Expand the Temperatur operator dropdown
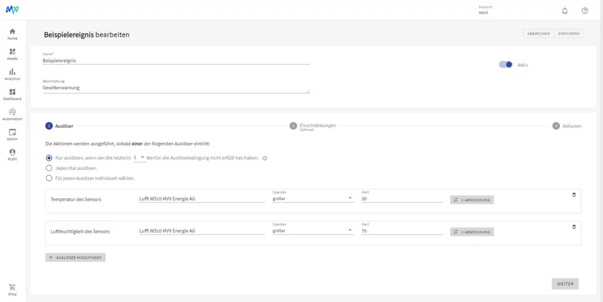 pyautogui.click(x=312, y=198)
